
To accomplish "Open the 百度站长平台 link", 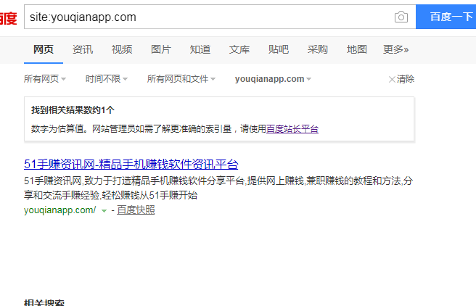I will (x=292, y=129).
